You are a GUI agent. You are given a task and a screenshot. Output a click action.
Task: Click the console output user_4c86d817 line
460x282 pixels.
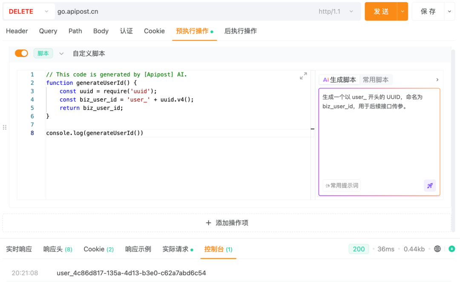(x=132, y=273)
